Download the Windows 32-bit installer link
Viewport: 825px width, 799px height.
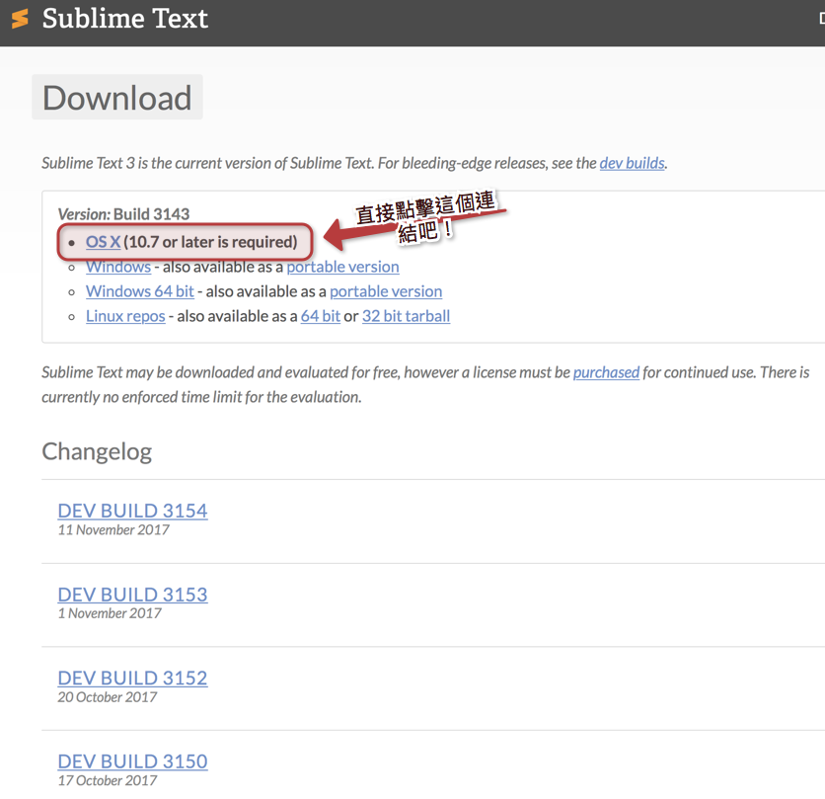tap(118, 267)
